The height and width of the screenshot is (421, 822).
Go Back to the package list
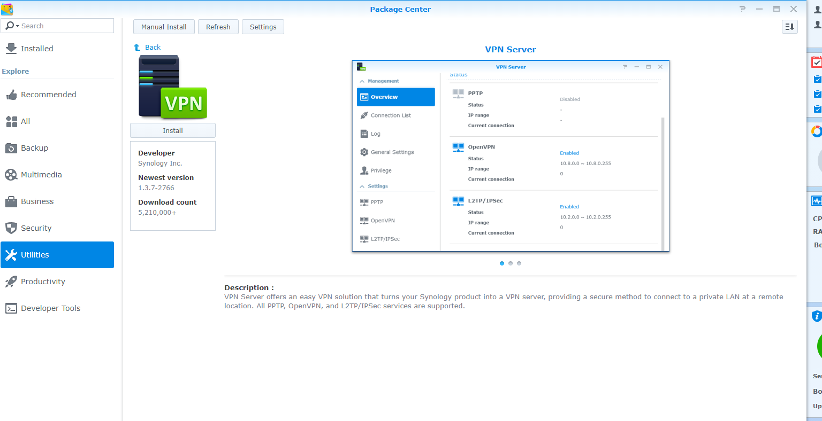(153, 48)
